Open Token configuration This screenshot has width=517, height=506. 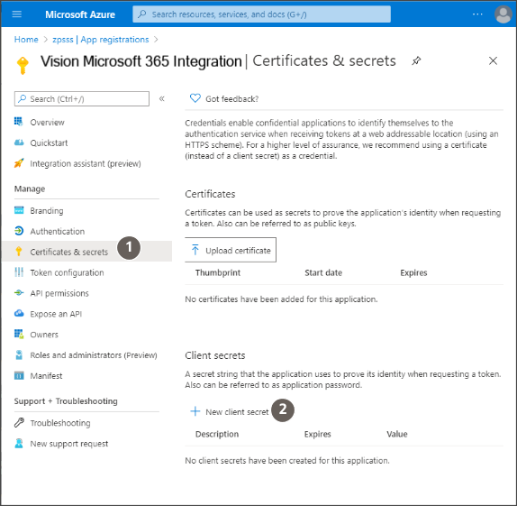67,272
